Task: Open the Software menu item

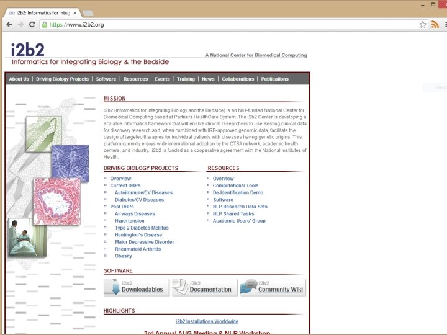Action: [x=106, y=79]
